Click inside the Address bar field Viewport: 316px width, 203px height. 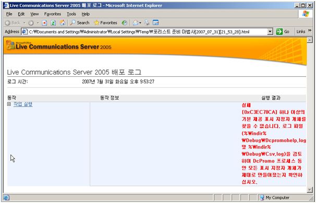coord(147,32)
